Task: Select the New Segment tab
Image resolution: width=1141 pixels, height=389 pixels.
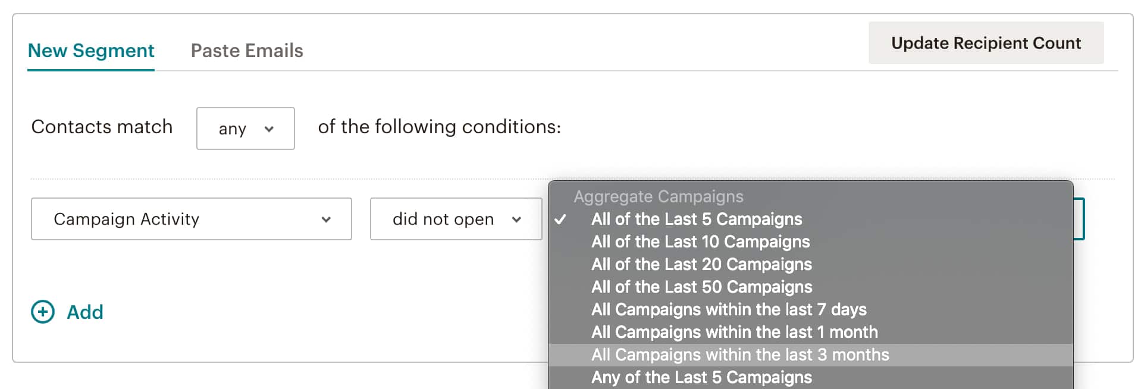Action: [x=90, y=51]
